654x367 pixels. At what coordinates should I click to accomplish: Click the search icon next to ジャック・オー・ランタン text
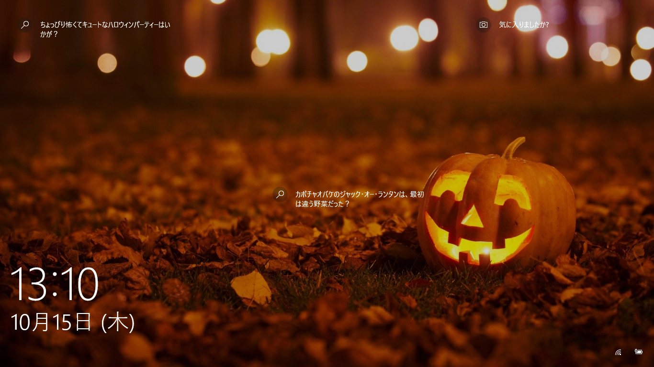pyautogui.click(x=281, y=194)
